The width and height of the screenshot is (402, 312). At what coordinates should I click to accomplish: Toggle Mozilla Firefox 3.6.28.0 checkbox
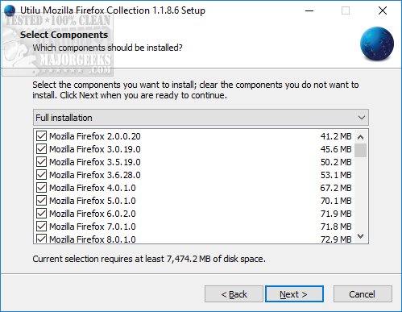pyautogui.click(x=41, y=175)
